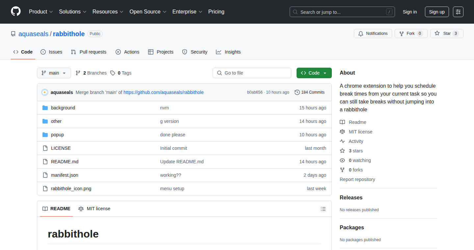The height and width of the screenshot is (250, 474).
Task: Open the LICENSE file
Action: click(x=61, y=148)
